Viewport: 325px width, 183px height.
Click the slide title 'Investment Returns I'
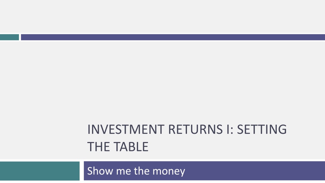pyautogui.click(x=187, y=138)
